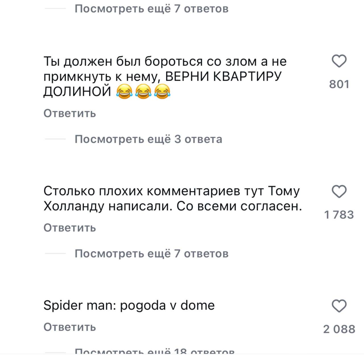This screenshot has height=364, width=364.
Task: Expand 7 replies under the Тому Холланду comment
Action: [x=151, y=253]
